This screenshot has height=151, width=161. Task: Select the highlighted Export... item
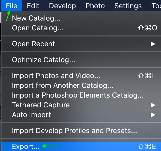point(81,146)
